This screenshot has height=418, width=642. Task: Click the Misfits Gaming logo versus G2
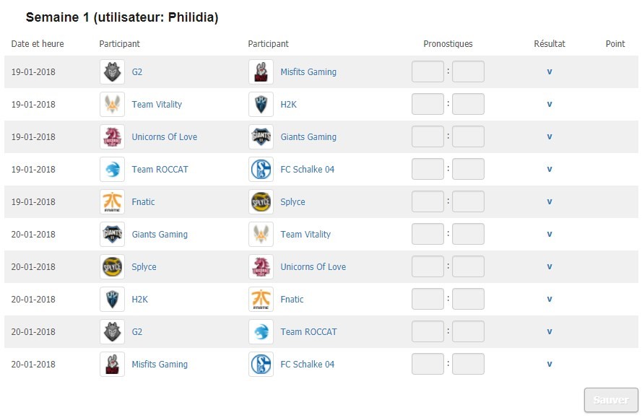point(261,71)
